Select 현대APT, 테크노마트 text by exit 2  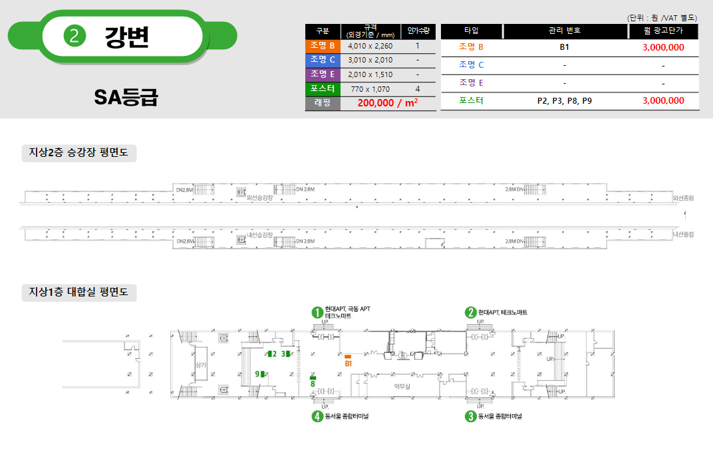coord(502,312)
